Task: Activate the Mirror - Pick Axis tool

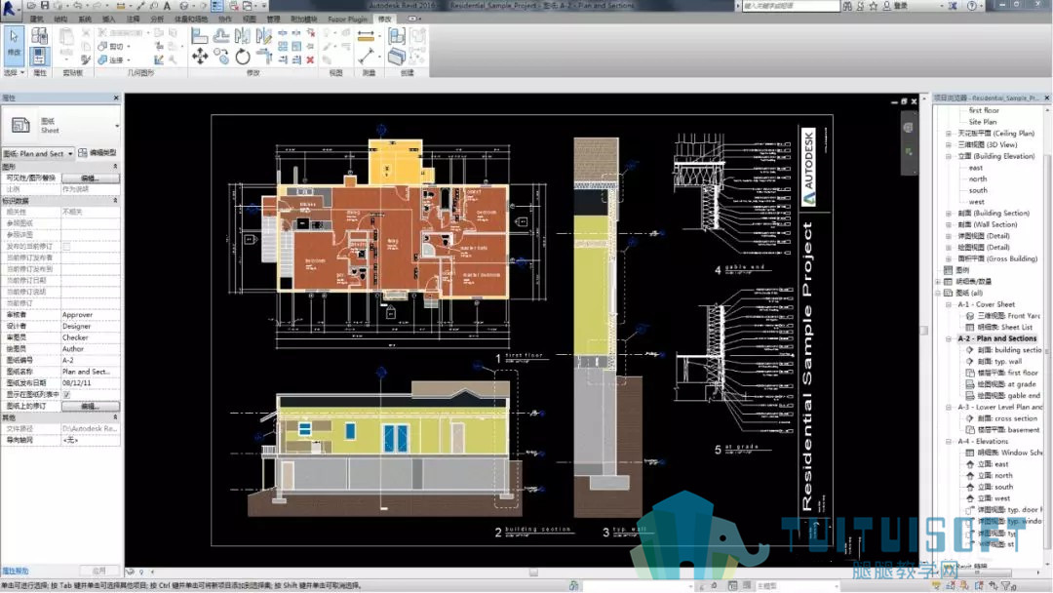Action: point(243,36)
